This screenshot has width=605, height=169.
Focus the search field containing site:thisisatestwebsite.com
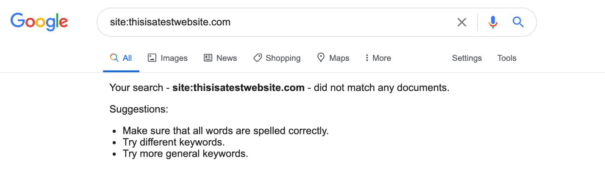point(275,22)
